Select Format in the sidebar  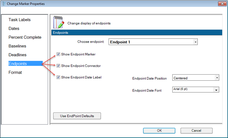[x=15, y=72]
